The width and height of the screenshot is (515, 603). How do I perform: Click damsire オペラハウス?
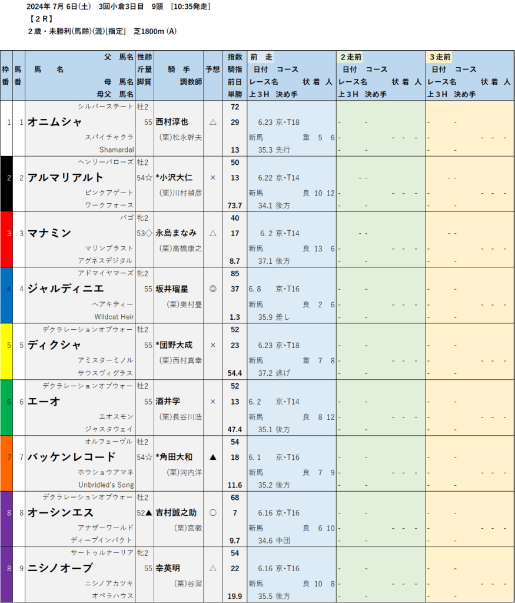112,595
